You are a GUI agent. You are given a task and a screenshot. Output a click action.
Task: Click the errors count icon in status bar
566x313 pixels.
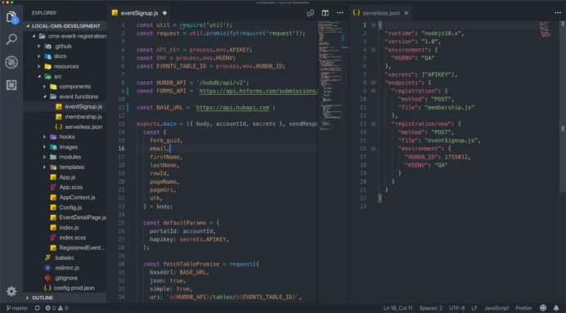click(50, 308)
